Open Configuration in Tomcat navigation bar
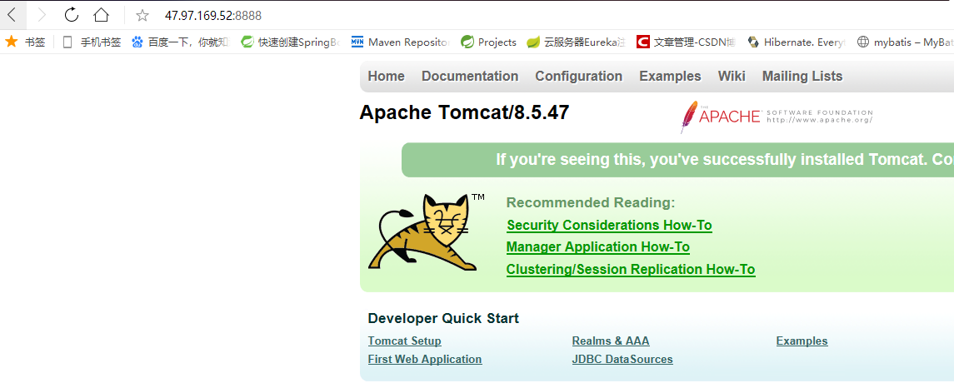The height and width of the screenshot is (388, 954). point(578,76)
